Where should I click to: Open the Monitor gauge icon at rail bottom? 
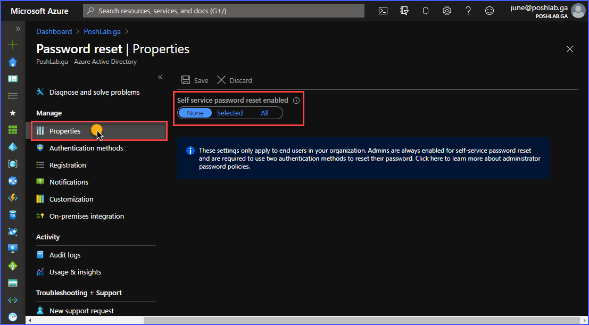tap(13, 316)
